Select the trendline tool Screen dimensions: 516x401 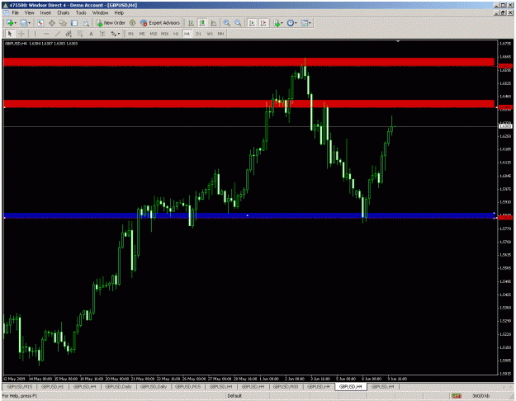(x=57, y=34)
